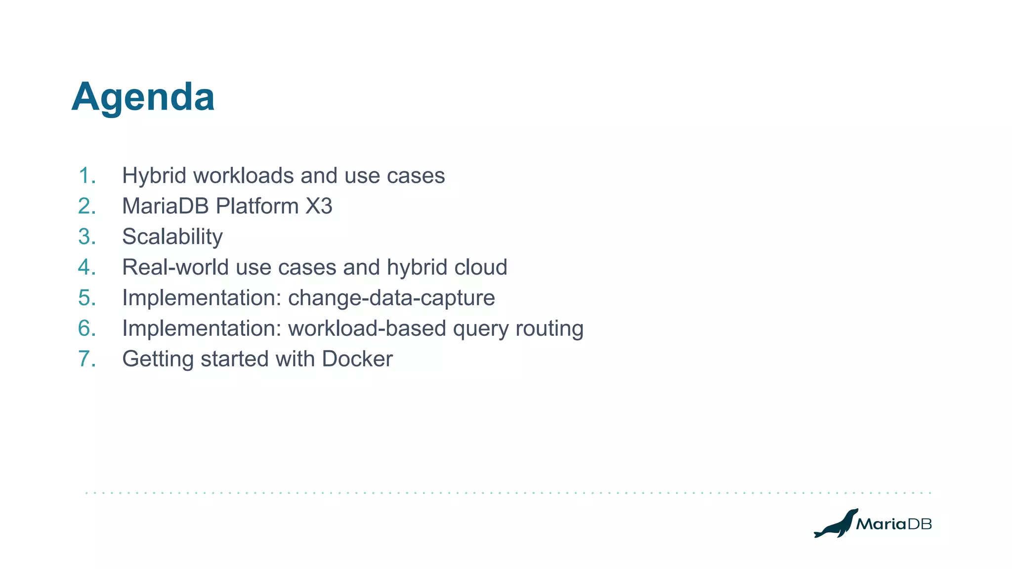This screenshot has width=1012, height=569.
Task: Select 'Implementation: change-data-capture' line
Action: click(x=308, y=298)
